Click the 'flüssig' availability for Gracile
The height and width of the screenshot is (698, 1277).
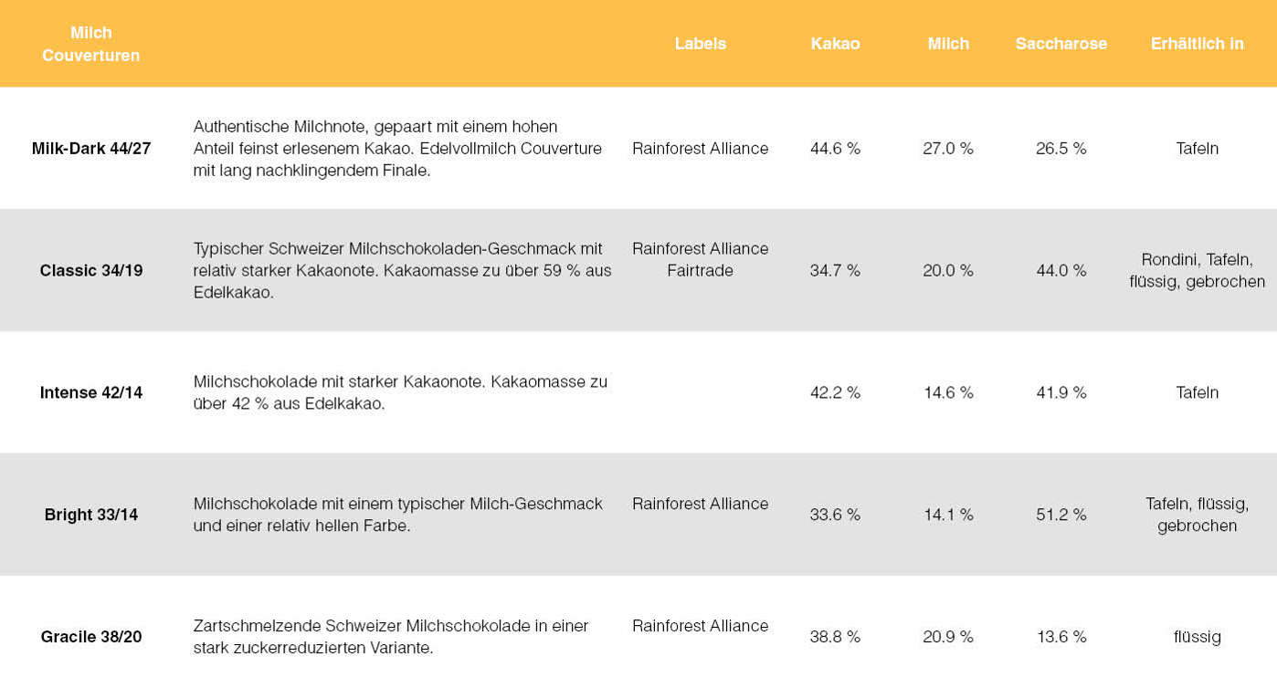click(x=1197, y=637)
